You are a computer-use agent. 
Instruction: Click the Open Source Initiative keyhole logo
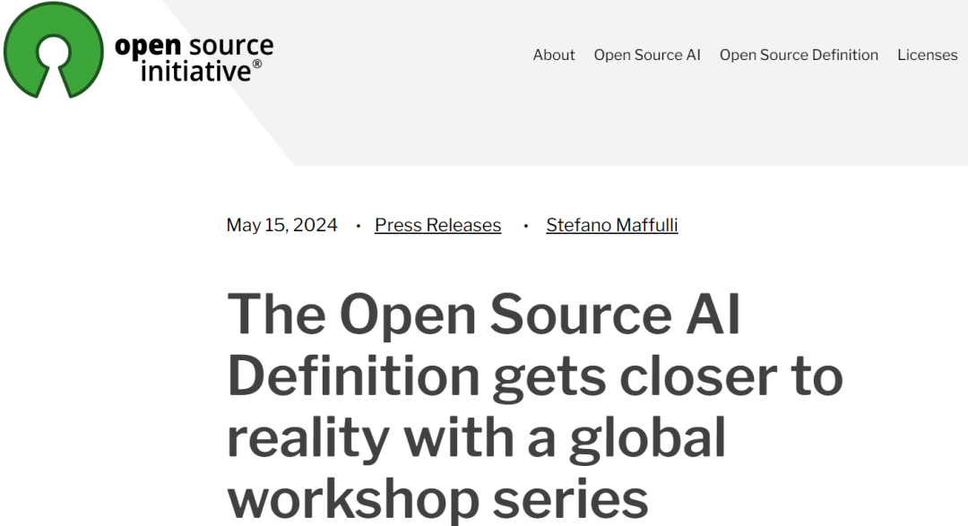tap(54, 50)
